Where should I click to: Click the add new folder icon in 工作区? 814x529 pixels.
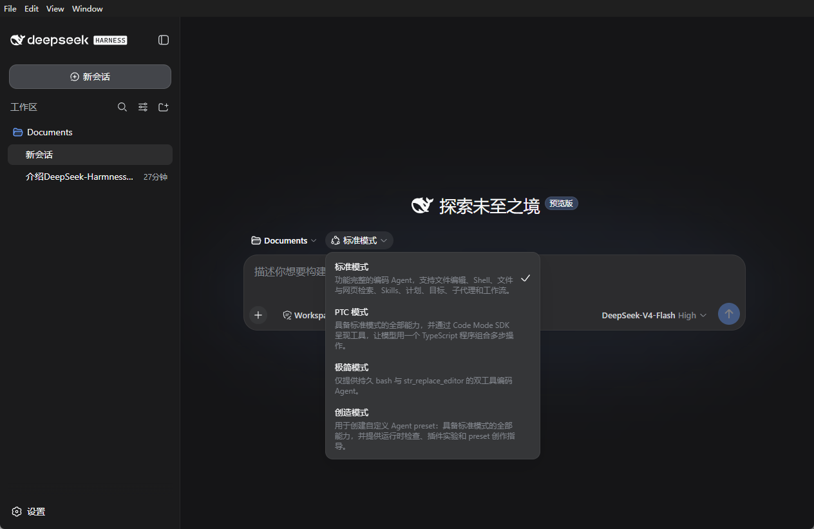click(164, 107)
